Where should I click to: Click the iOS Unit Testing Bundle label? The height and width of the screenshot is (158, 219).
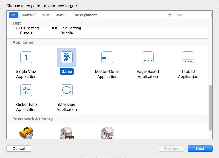click(67, 31)
